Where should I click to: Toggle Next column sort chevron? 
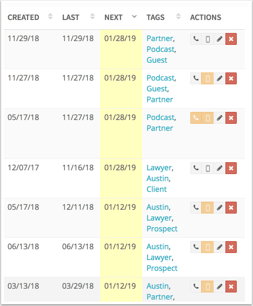(x=134, y=17)
